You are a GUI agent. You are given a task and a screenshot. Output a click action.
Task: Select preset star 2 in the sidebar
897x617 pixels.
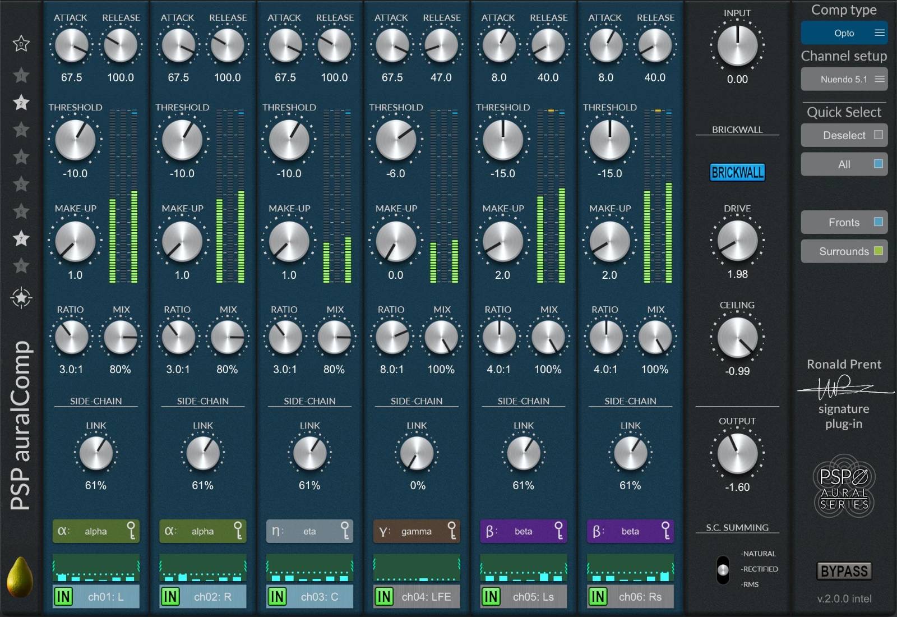pyautogui.click(x=21, y=103)
